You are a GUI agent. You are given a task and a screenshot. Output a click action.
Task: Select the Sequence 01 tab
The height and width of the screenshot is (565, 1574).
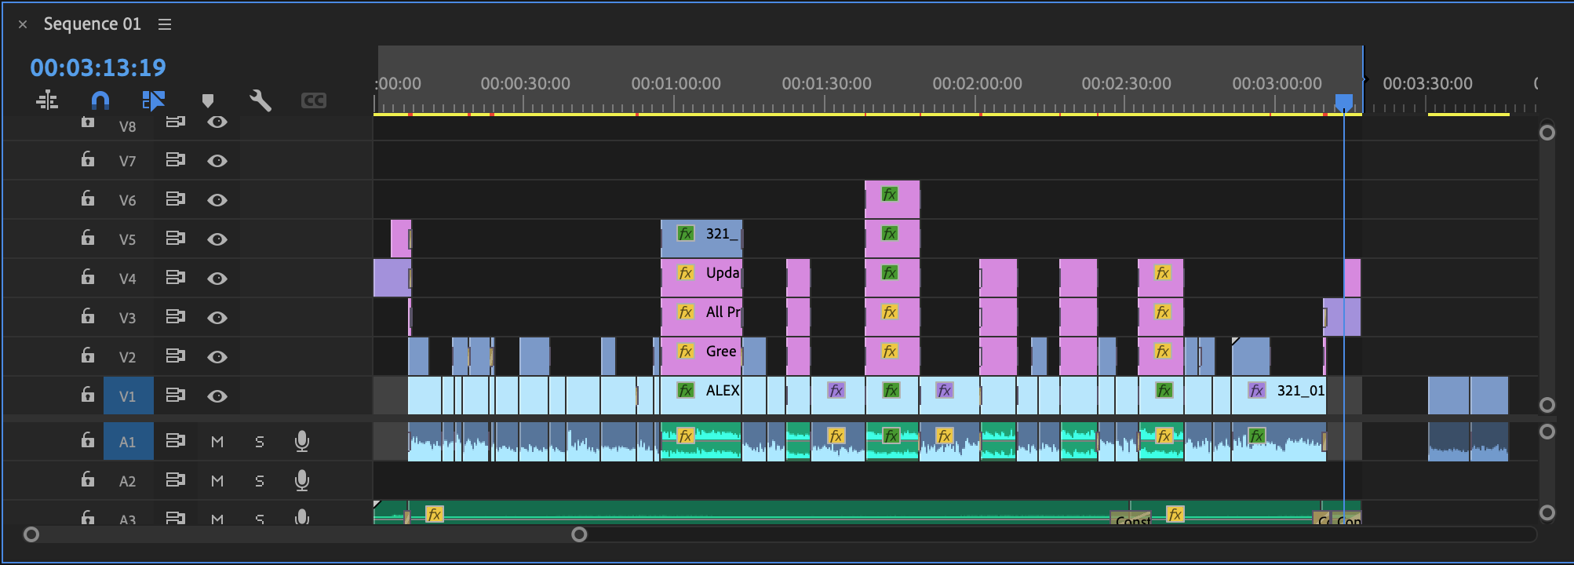pyautogui.click(x=92, y=24)
